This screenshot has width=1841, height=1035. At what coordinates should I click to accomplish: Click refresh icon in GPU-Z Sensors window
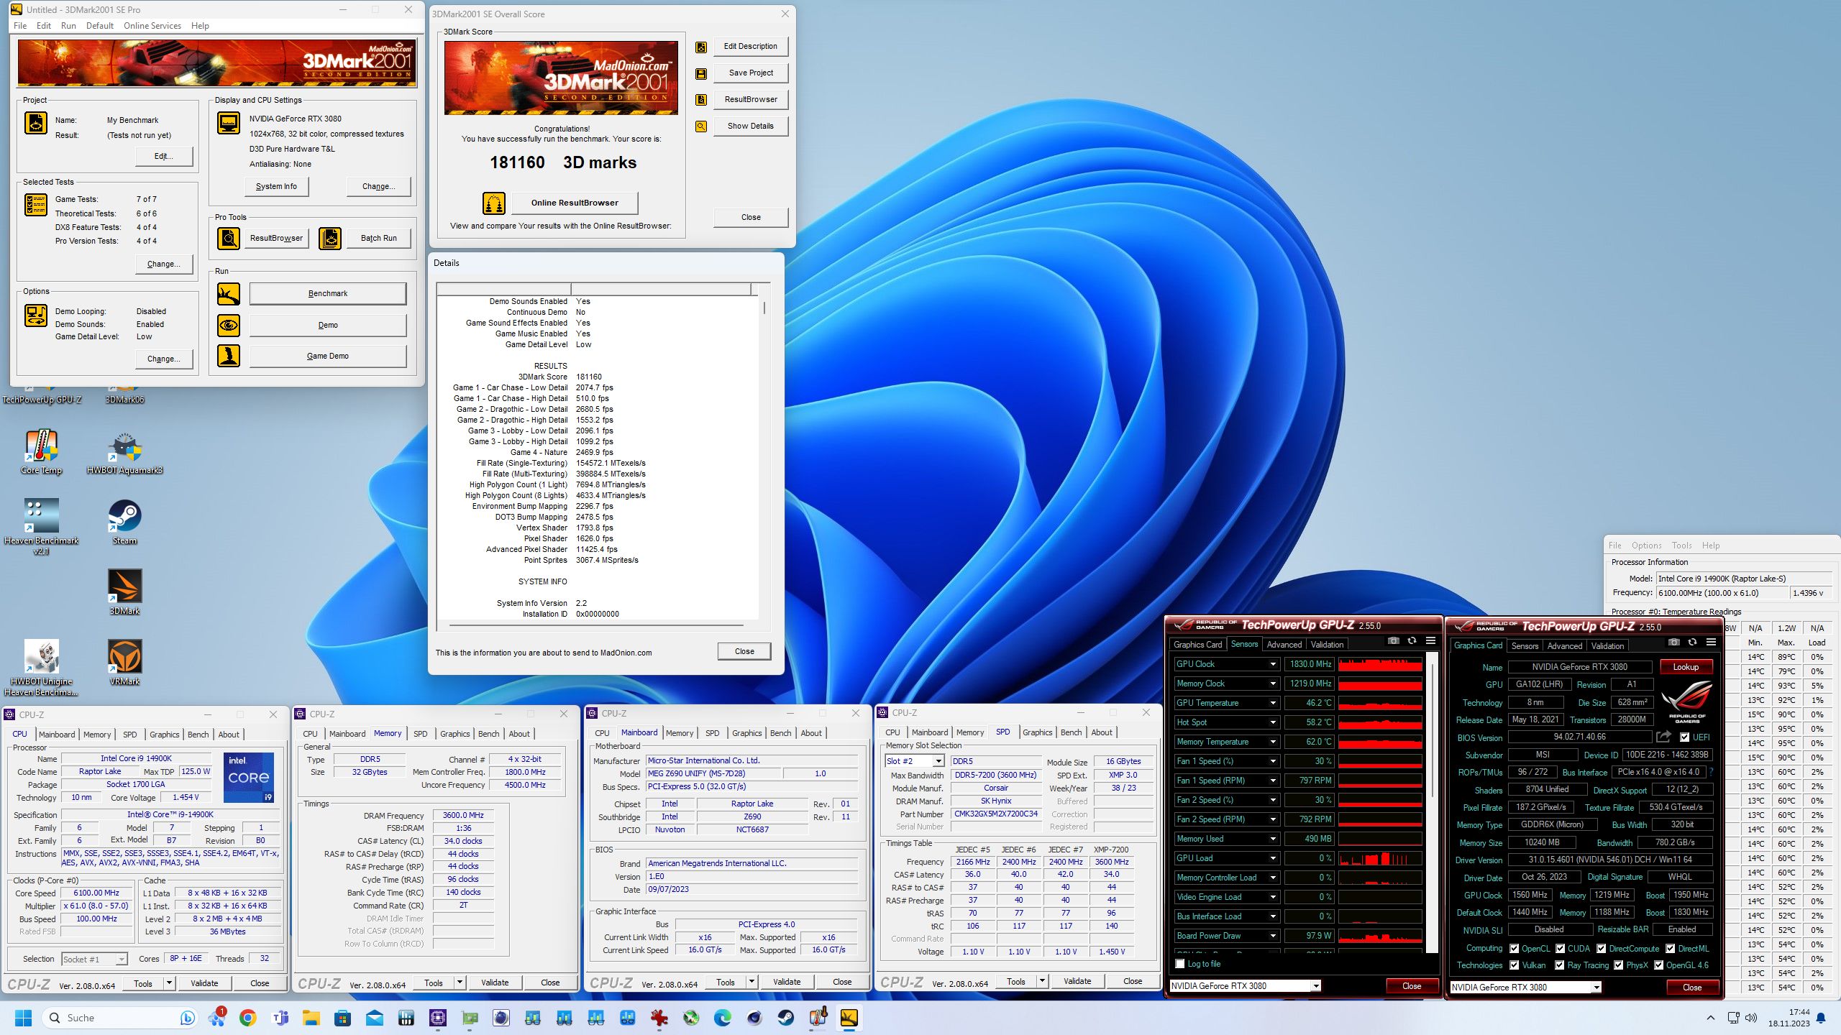(x=1412, y=641)
